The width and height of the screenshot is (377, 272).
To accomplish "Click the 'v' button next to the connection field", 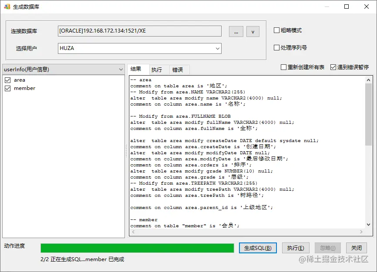I will pos(252,31).
